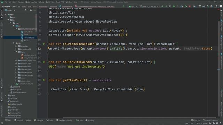
Task: Open the Pixel 3a XL device dropdown
Action: tap(149, 6)
